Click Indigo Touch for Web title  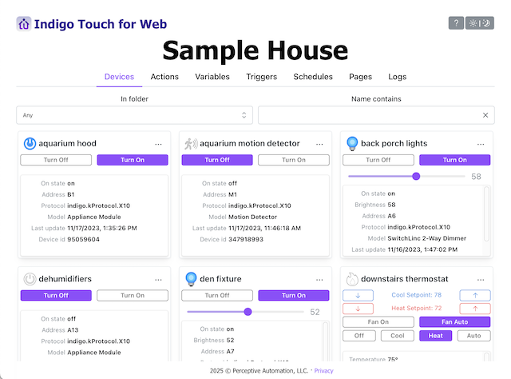101,24
